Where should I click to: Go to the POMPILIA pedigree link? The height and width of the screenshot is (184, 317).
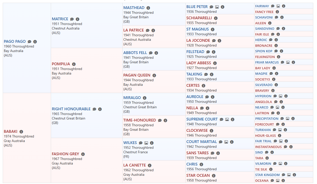pos(61,64)
